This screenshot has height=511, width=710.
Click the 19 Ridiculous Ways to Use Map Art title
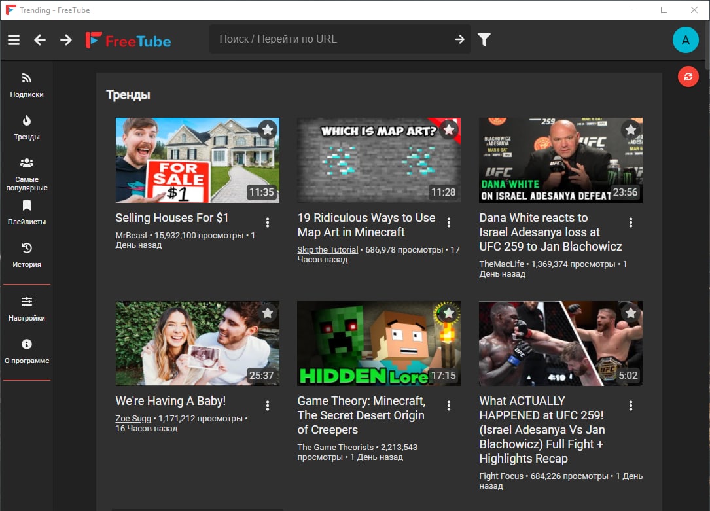click(x=366, y=225)
